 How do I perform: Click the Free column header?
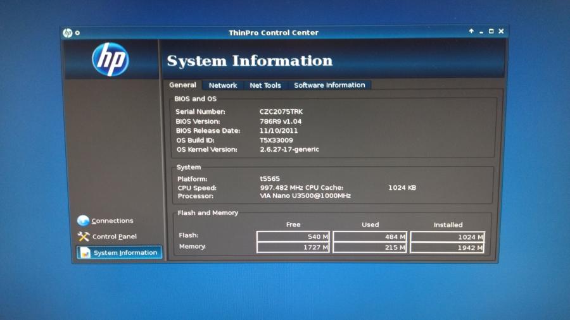[293, 225]
